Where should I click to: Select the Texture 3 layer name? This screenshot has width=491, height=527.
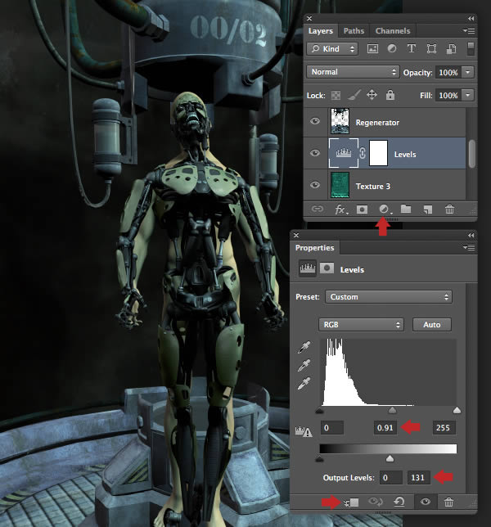click(372, 187)
